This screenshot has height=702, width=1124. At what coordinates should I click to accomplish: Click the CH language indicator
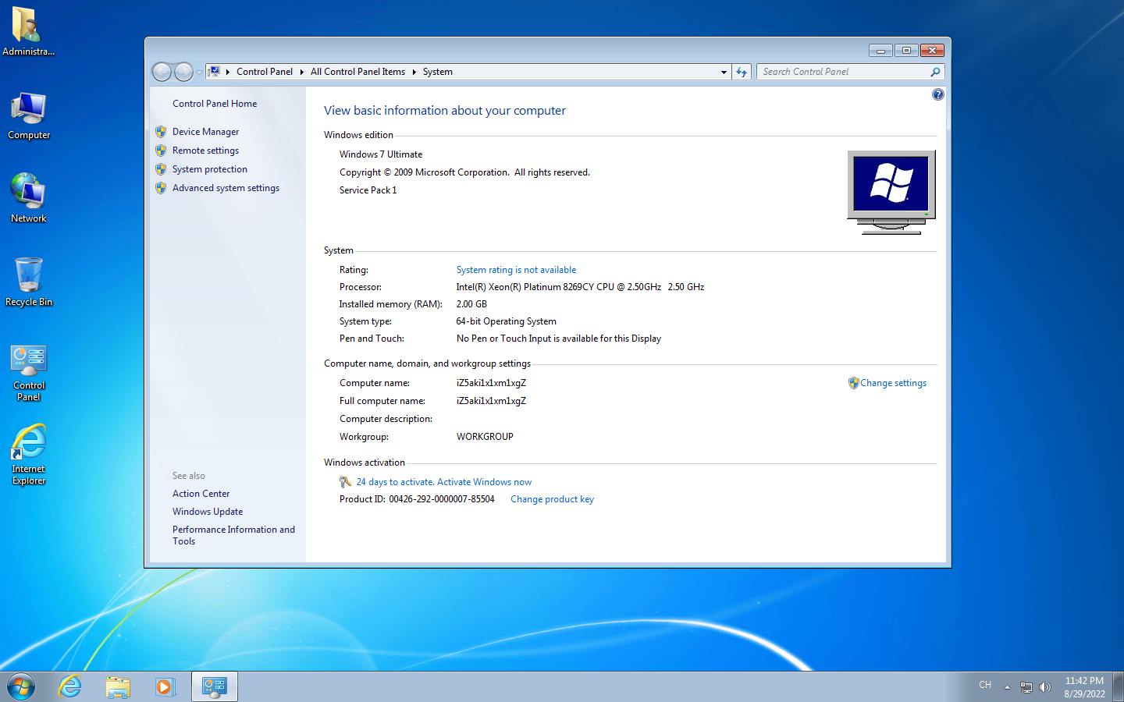pyautogui.click(x=985, y=685)
